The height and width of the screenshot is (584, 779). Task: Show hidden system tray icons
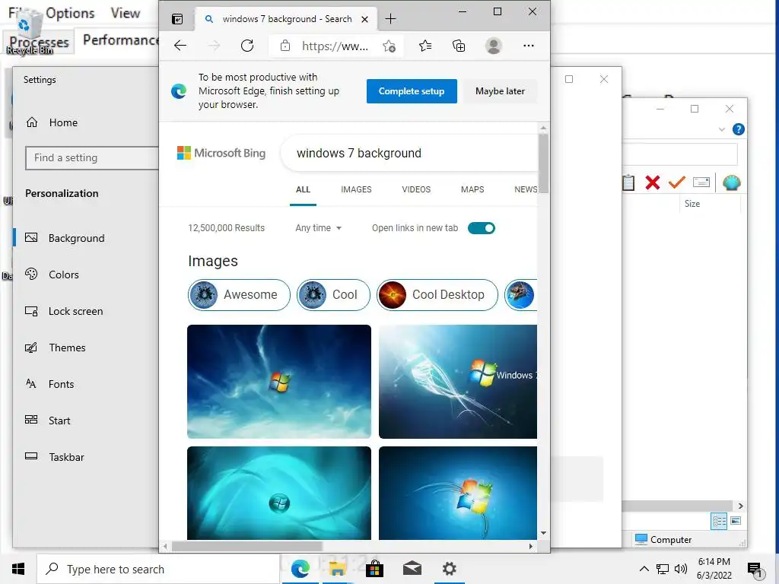644,569
